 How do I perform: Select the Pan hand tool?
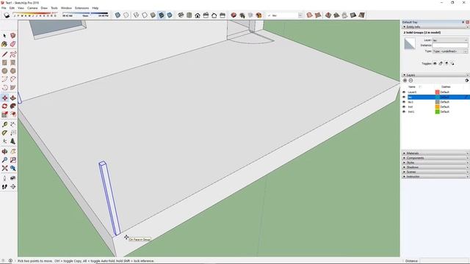point(13,152)
